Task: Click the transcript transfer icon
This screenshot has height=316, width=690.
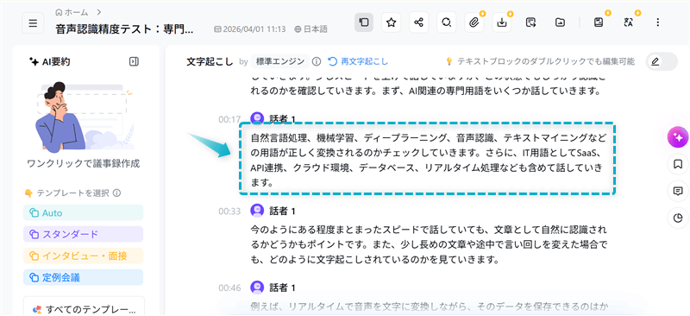Action: tap(530, 22)
